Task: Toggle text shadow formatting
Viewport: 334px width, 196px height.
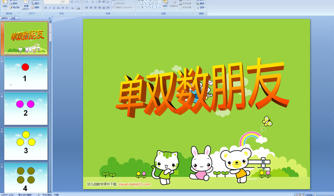Action: pos(62,8)
